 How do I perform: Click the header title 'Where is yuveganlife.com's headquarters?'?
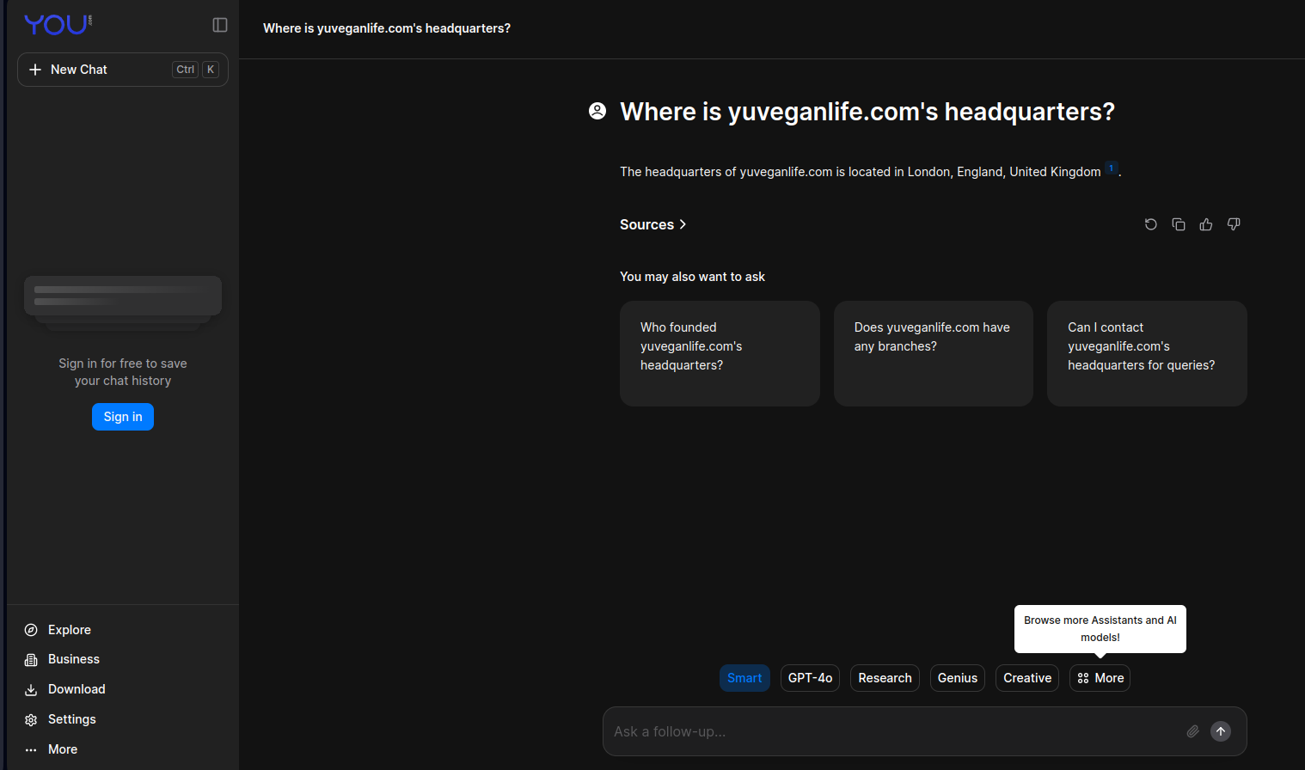click(x=387, y=28)
